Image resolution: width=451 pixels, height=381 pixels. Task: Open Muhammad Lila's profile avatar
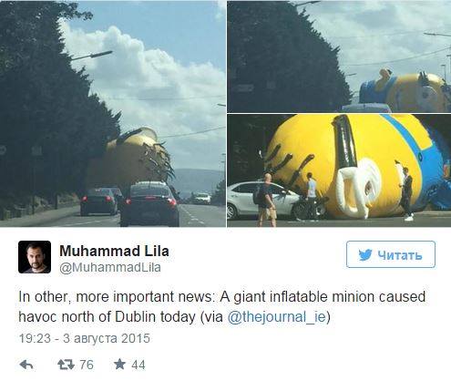click(x=35, y=257)
